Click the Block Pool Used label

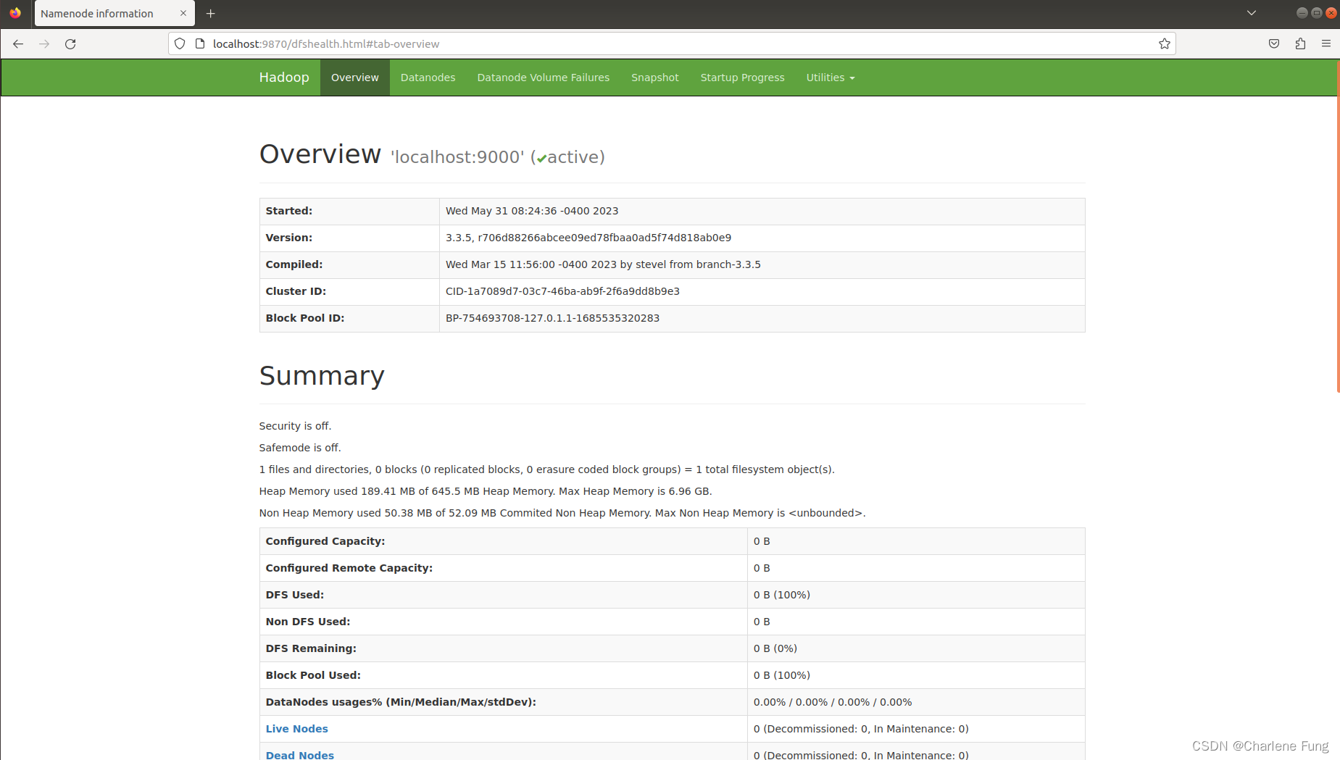tap(313, 675)
